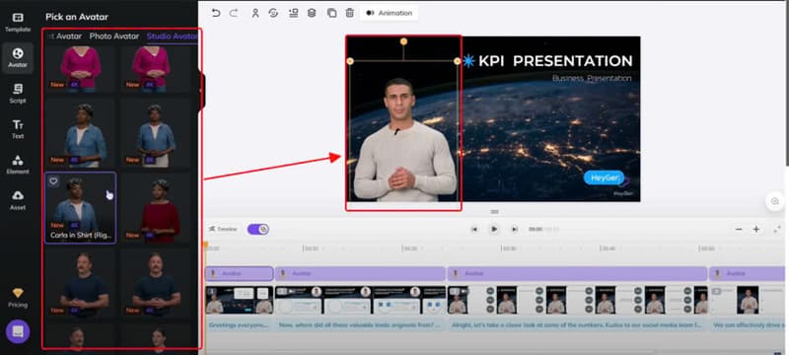Screen dimensions: 789x355
Task: Play the video preview
Action: click(494, 230)
